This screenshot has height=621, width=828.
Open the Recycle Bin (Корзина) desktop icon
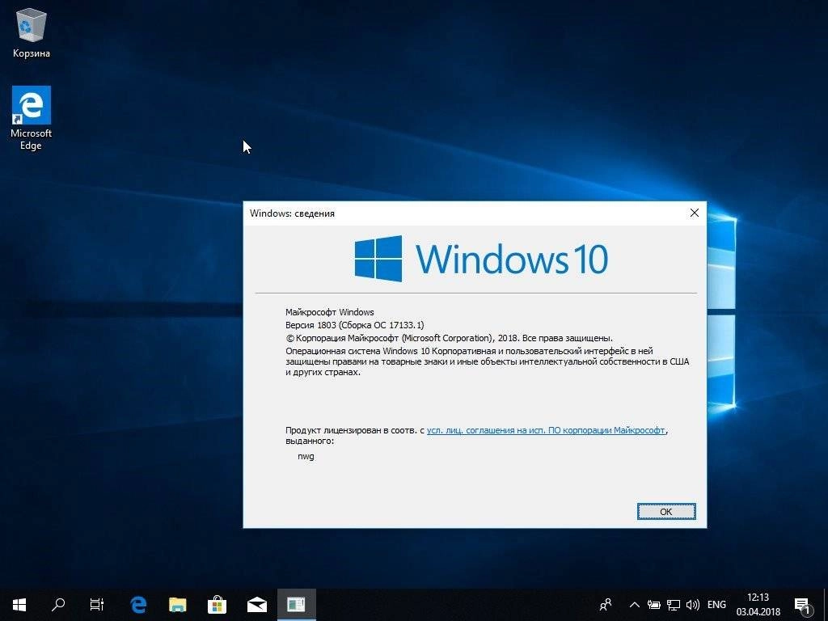point(32,32)
